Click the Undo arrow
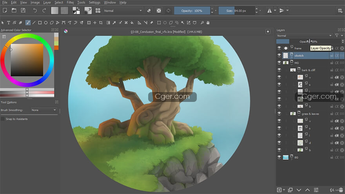 coord(35,10)
